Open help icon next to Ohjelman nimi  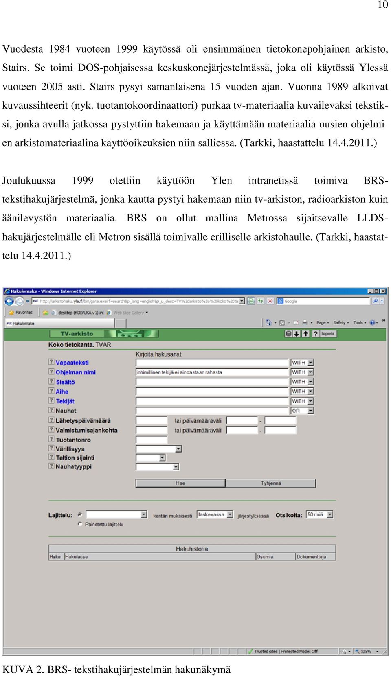[51, 372]
